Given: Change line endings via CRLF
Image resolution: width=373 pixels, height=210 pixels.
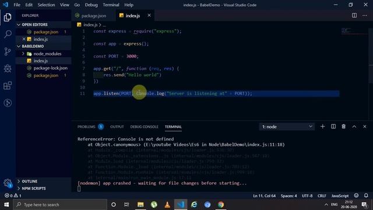Looking at the screenshot, I should 322,196.
